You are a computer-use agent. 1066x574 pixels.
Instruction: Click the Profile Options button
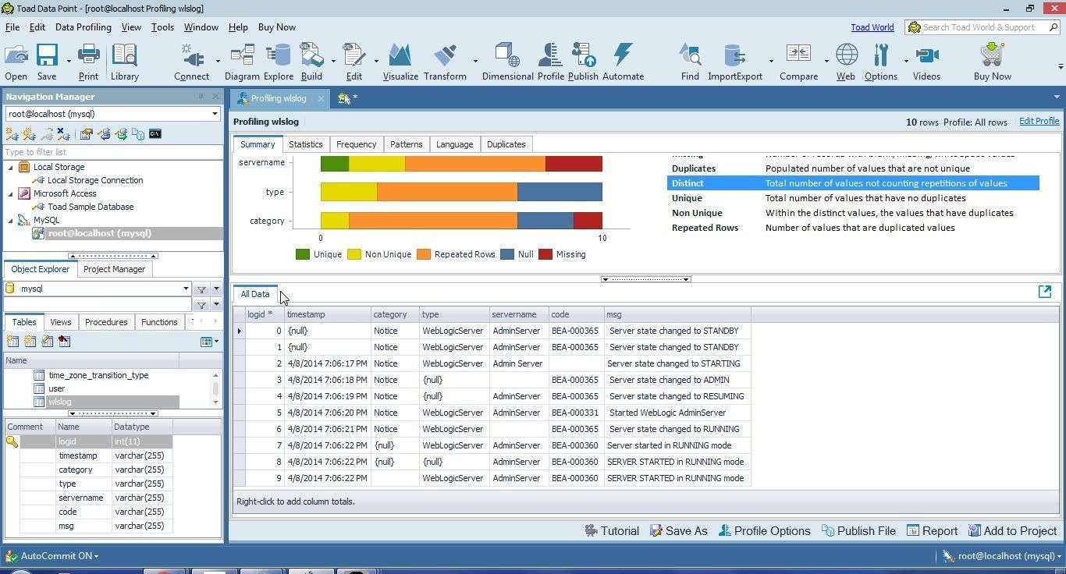(x=764, y=531)
